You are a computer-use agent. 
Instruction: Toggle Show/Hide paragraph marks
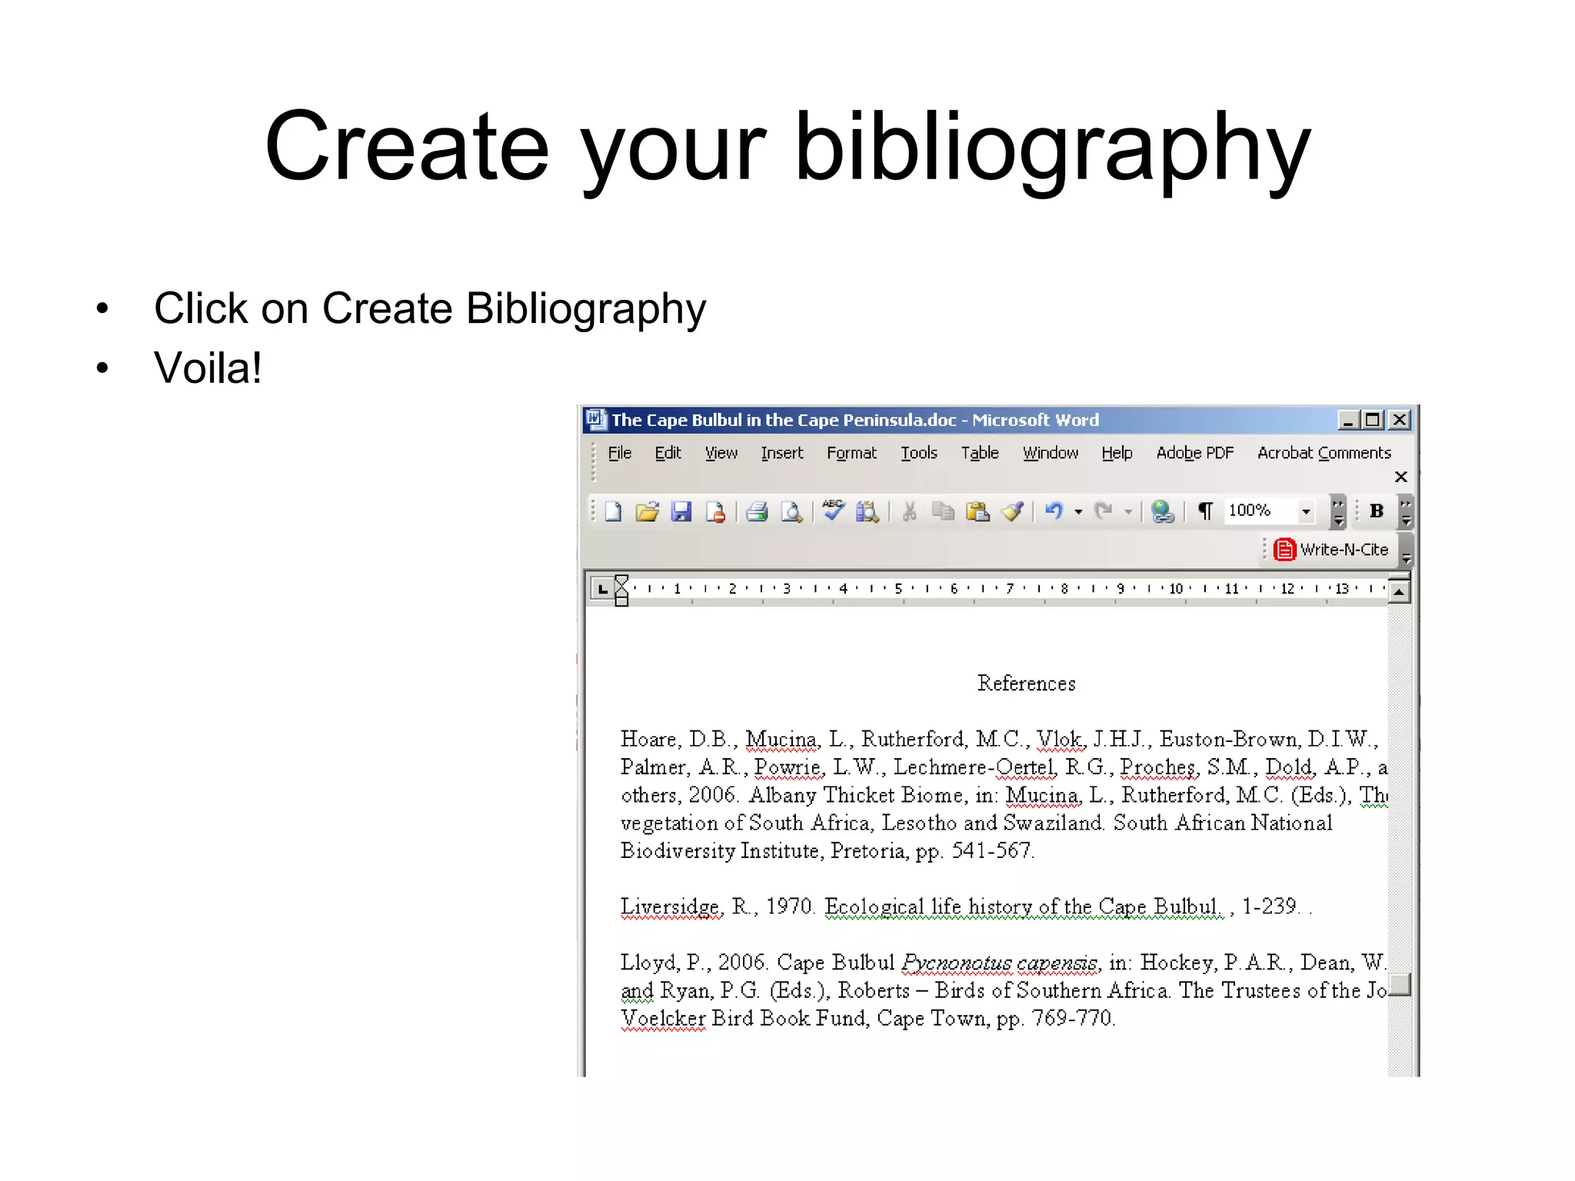(1205, 511)
